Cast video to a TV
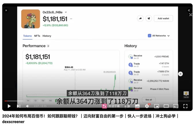Viewport: 196px width, 125px height. (x=176, y=106)
